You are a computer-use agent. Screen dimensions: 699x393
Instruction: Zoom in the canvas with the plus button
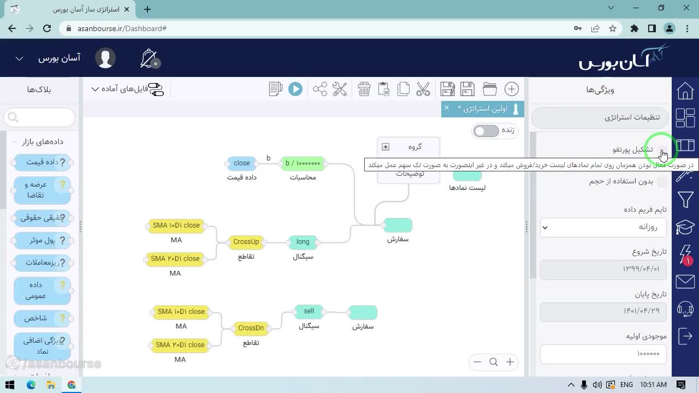click(510, 362)
